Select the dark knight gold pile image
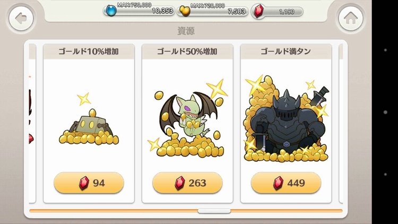Screen dimensions: 398x224 286,119
